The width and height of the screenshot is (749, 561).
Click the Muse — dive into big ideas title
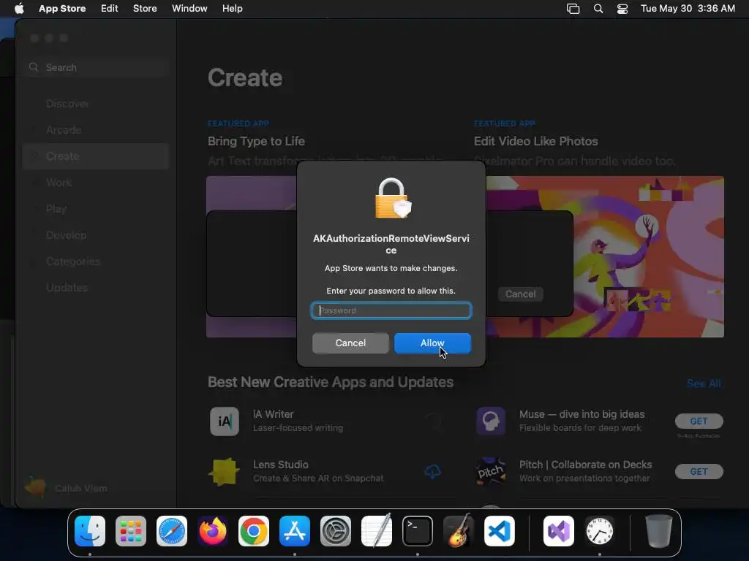[581, 414]
